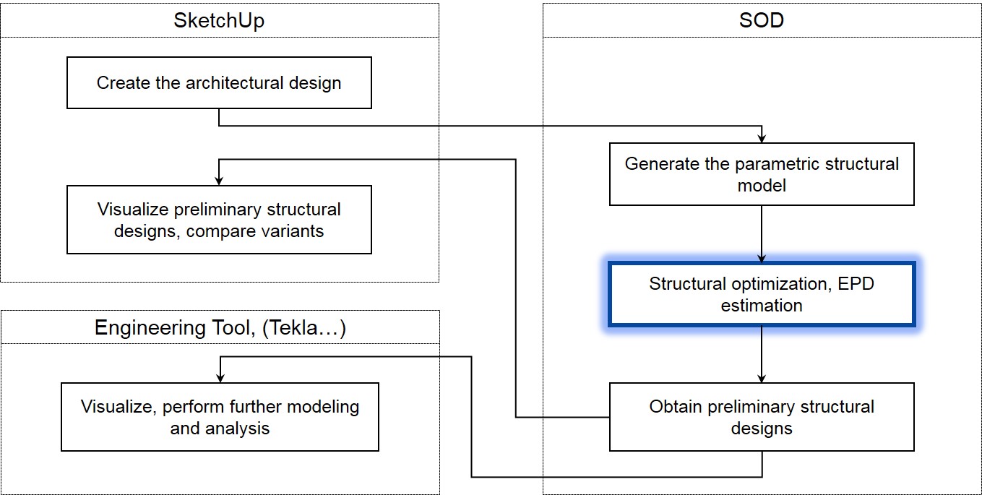Select the Create the architectural design box
982x495 pixels.
pyautogui.click(x=219, y=83)
